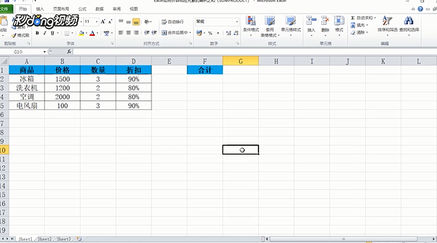This screenshot has width=437, height=243.
Task: Toggle underline formatting
Action: coord(52,33)
